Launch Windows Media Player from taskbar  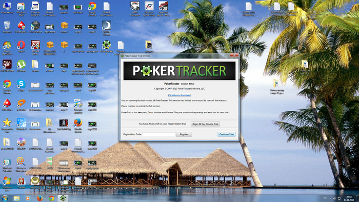pos(28,198)
